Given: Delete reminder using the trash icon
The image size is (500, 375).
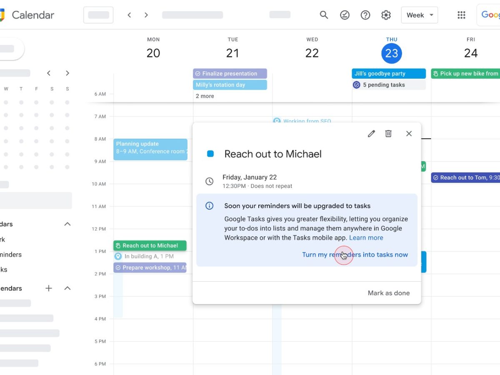Looking at the screenshot, I should 388,133.
